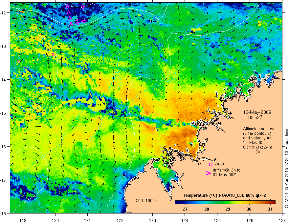The image size is (289, 223).
Task: Click the -14 latitude axis label
Action: 4,80
